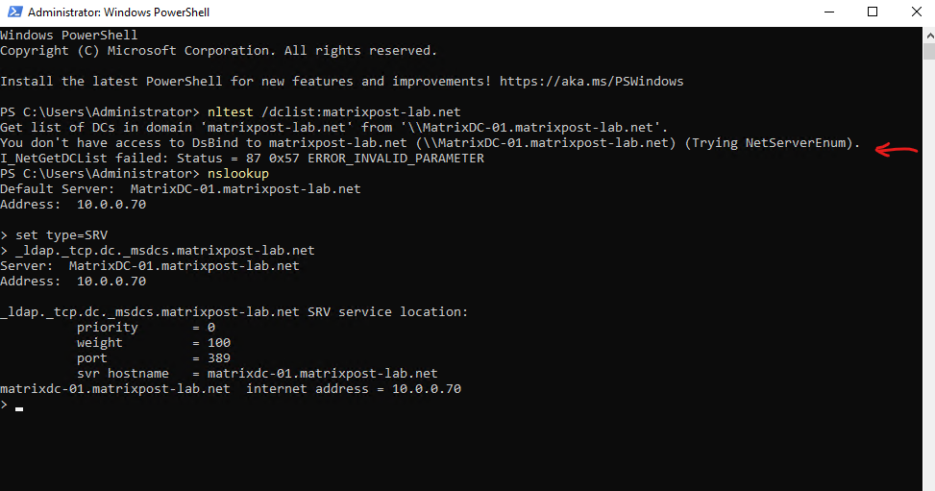The image size is (935, 491).
Task: Click the 'nslookup' command text
Action: click(238, 174)
